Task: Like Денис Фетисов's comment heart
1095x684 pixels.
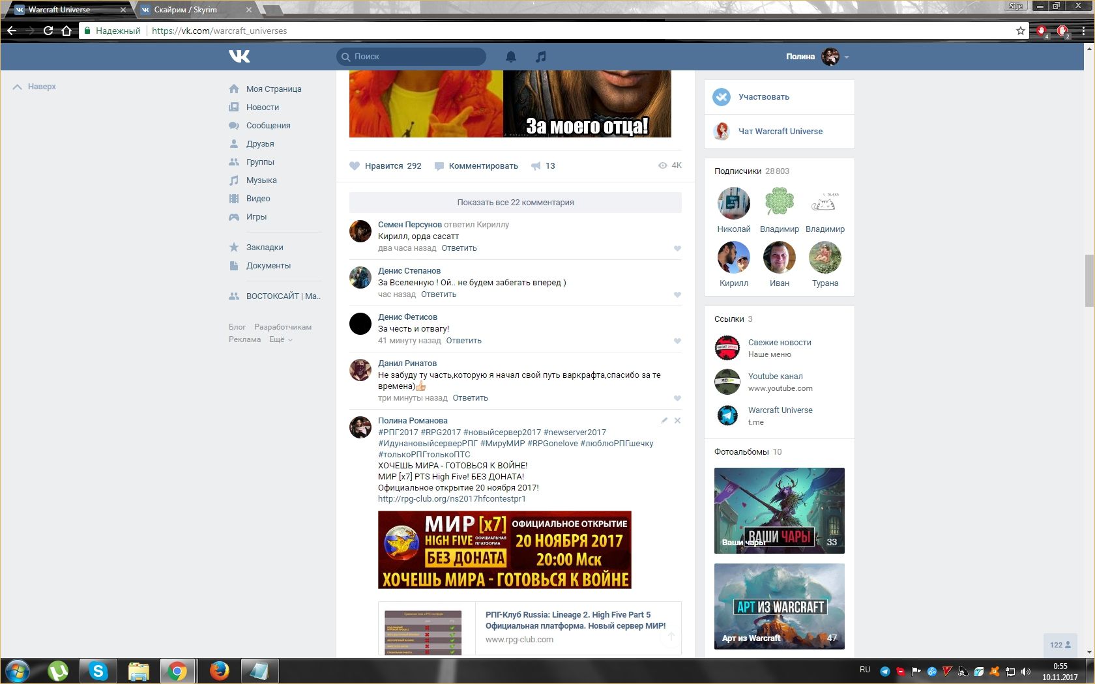Action: [677, 341]
